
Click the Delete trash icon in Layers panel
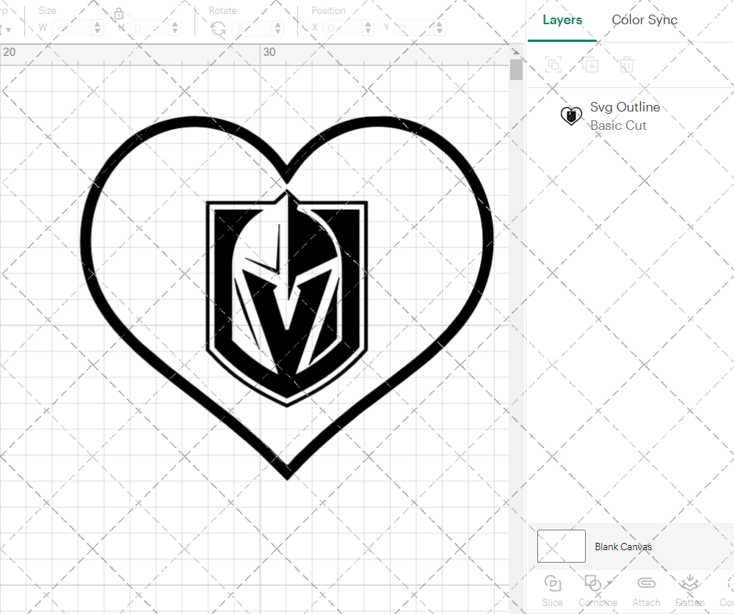pos(626,65)
